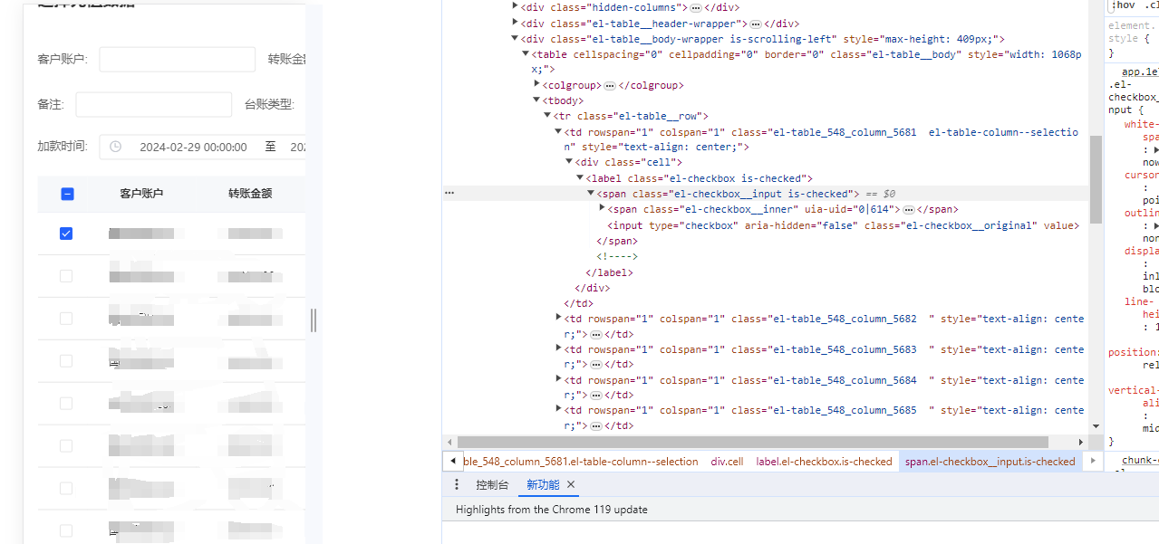Click the row actions dots left of selected DOM line

tap(449, 194)
